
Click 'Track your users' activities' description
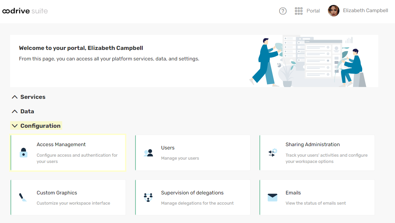pos(327,158)
